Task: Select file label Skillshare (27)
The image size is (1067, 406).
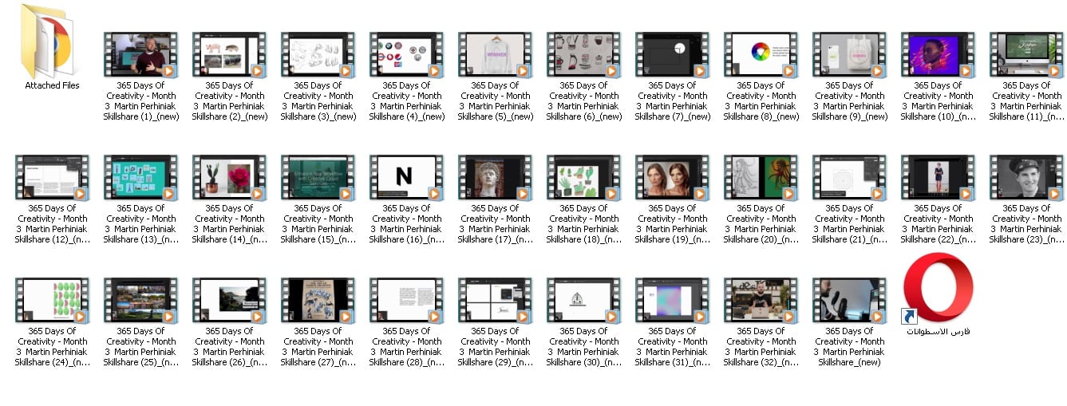Action: click(x=318, y=346)
